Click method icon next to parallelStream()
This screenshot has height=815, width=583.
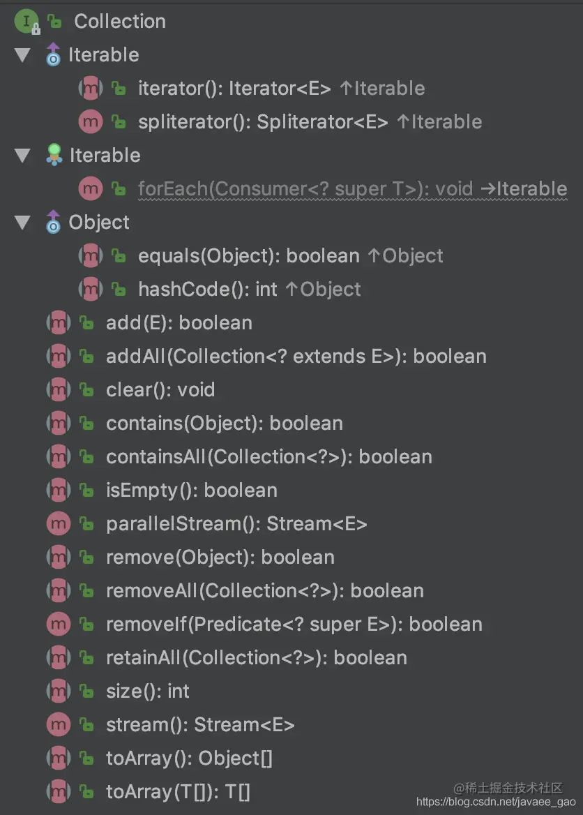click(58, 524)
